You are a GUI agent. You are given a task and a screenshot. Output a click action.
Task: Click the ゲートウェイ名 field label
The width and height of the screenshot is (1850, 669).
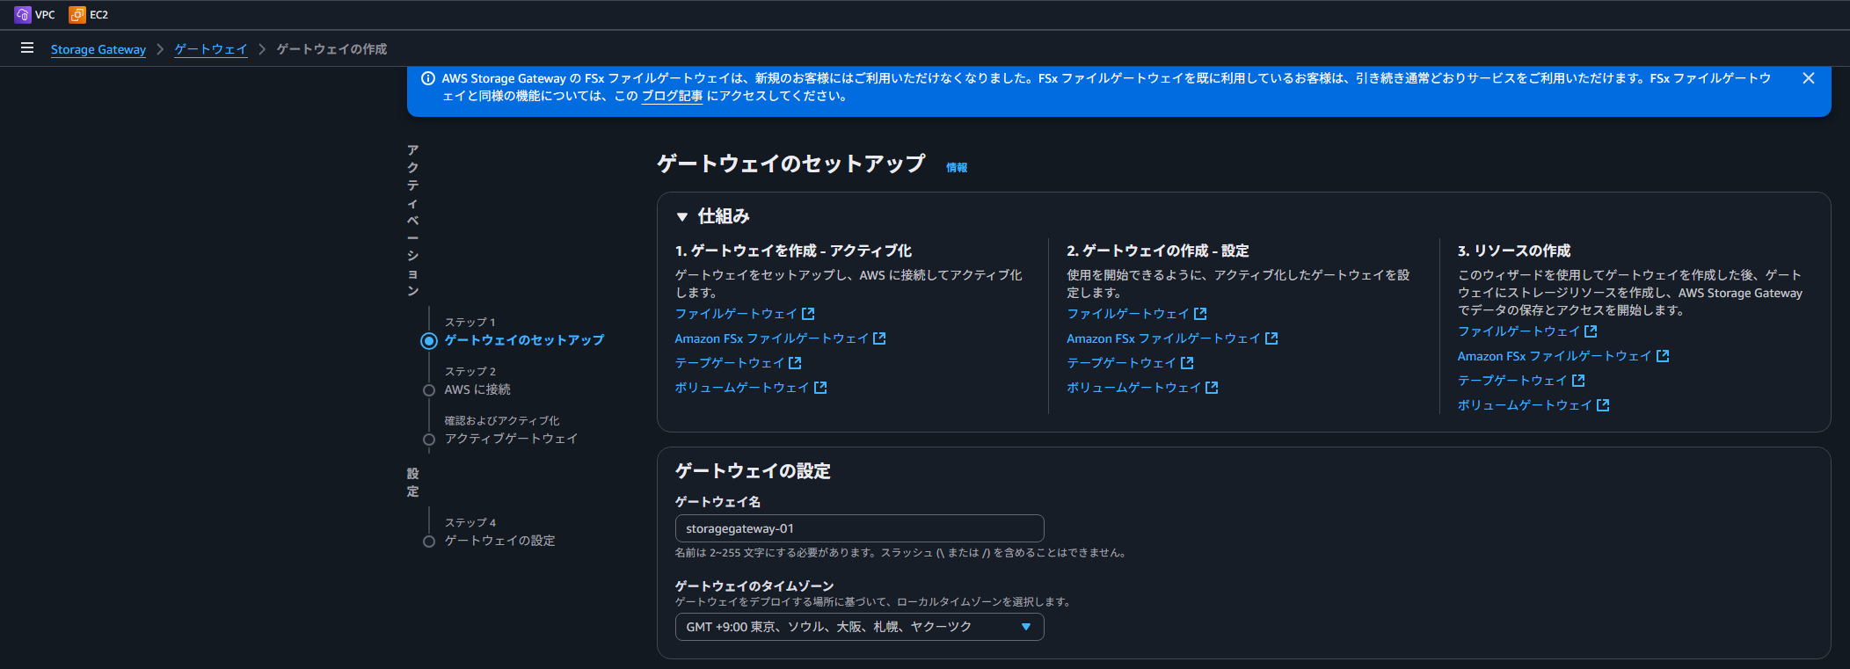pyautogui.click(x=717, y=502)
